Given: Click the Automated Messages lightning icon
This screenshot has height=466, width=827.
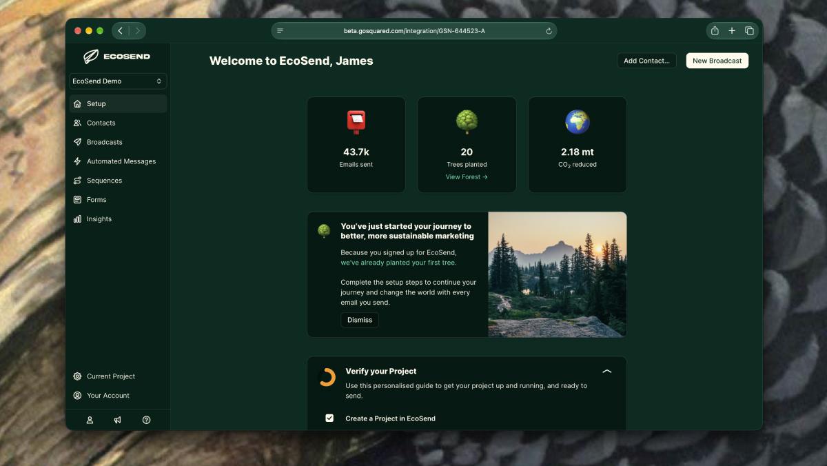Looking at the screenshot, I should tap(77, 161).
